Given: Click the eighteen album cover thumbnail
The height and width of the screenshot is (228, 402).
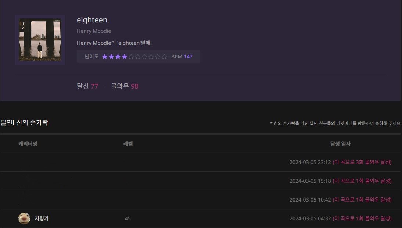Looking at the screenshot, I should 40,40.
